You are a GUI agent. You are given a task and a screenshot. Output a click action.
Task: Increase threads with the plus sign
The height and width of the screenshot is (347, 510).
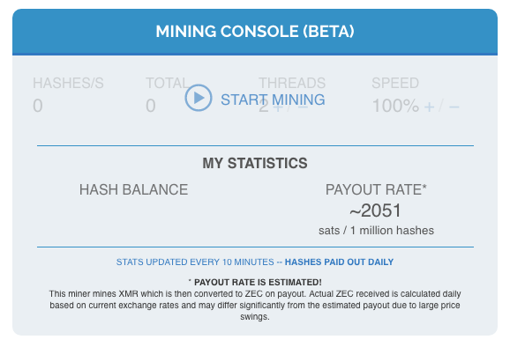coord(279,107)
